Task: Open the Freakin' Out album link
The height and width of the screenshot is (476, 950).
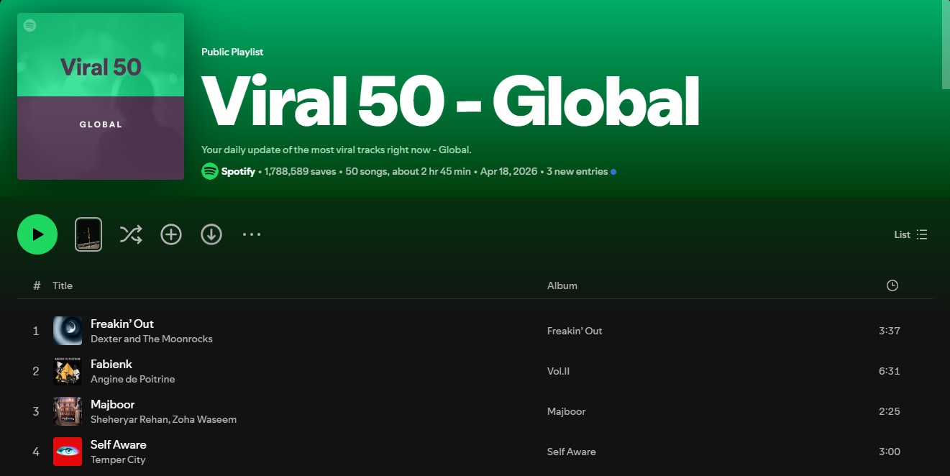Action: 575,331
